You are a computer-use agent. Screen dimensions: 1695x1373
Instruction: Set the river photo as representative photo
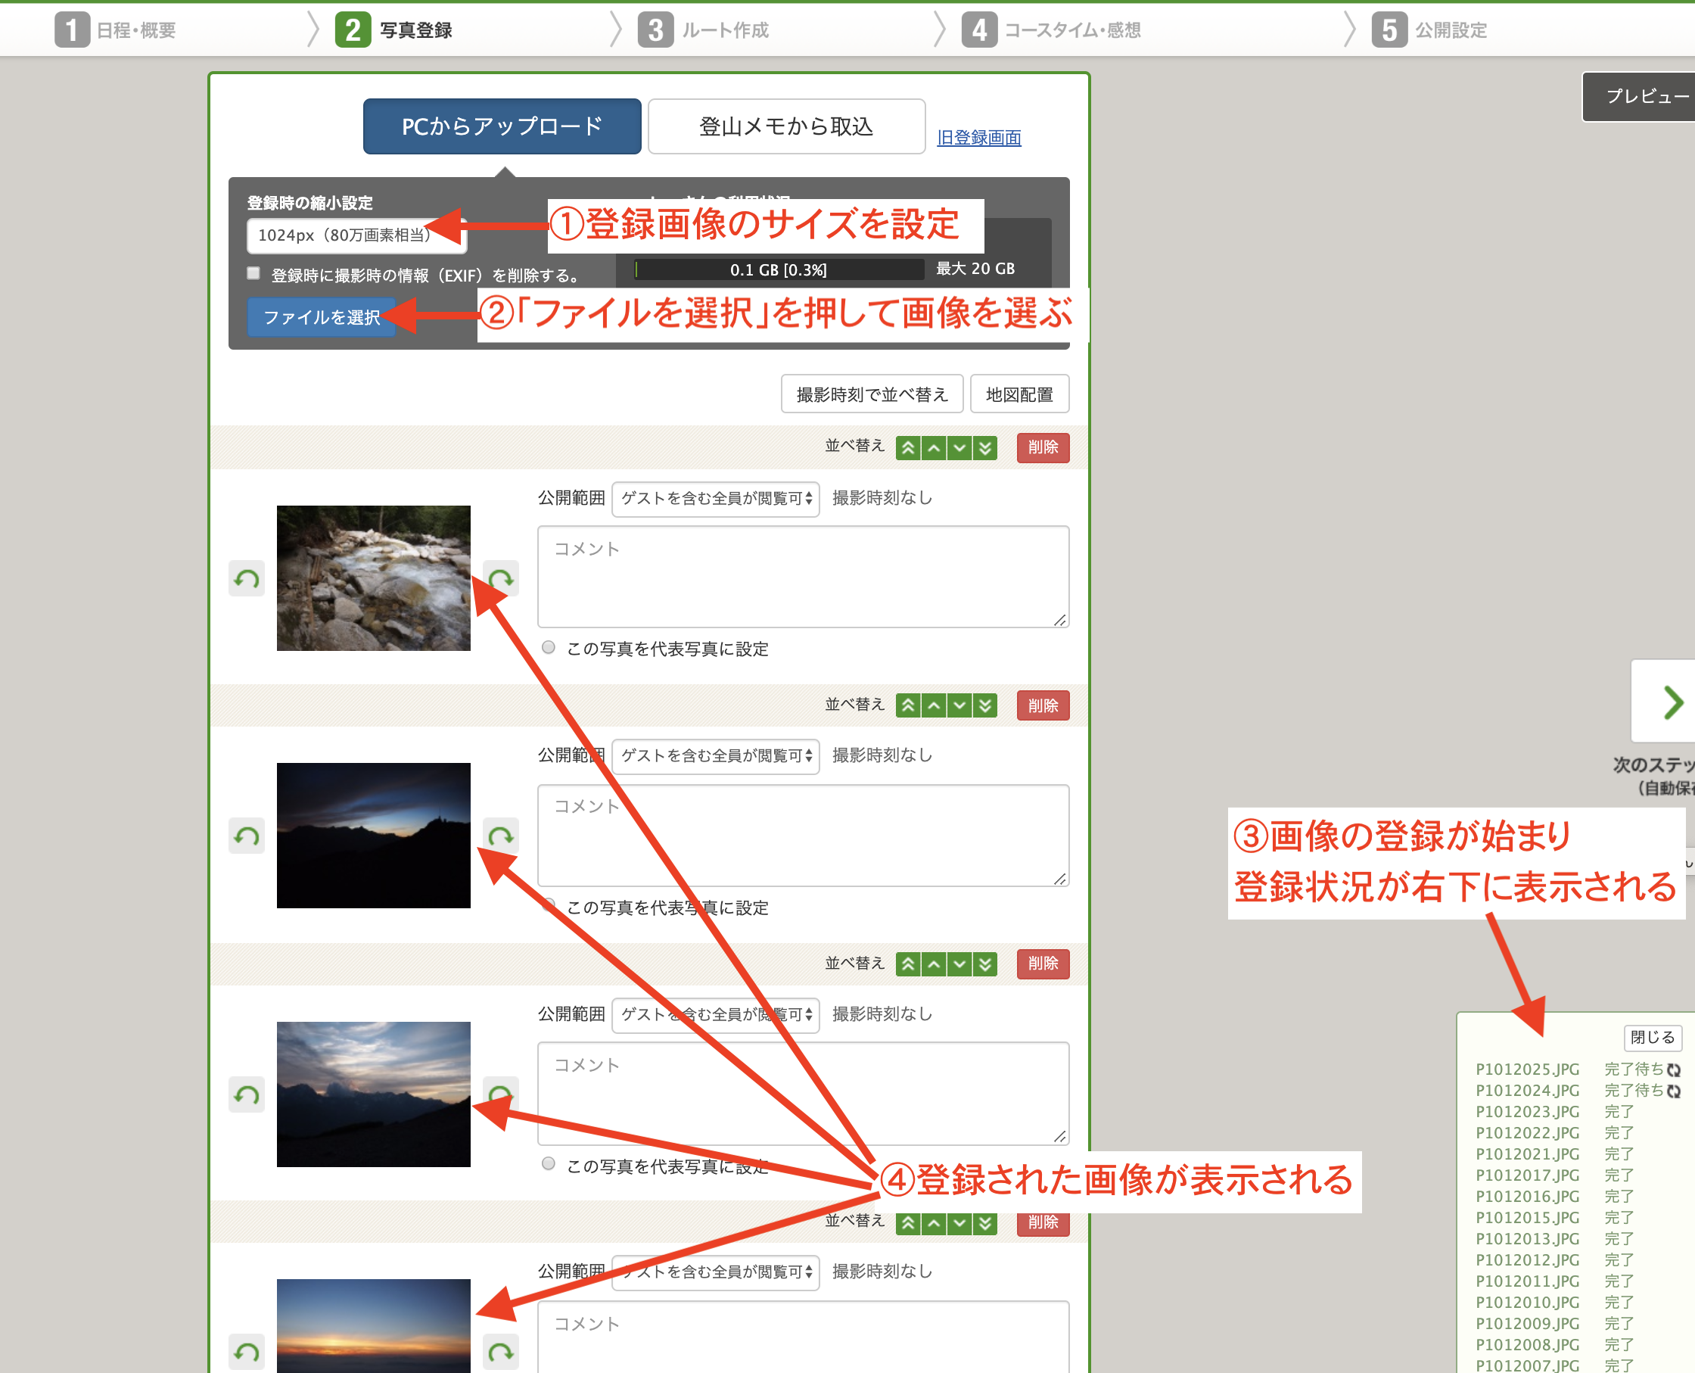[548, 648]
